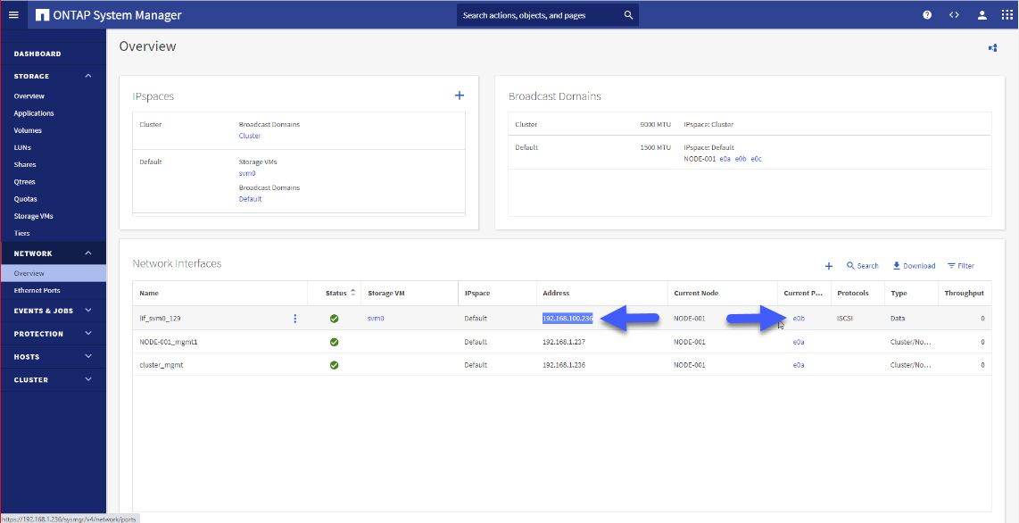Click the green status check for NODE-001_mgmt1
The height and width of the screenshot is (523, 1019).
334,342
